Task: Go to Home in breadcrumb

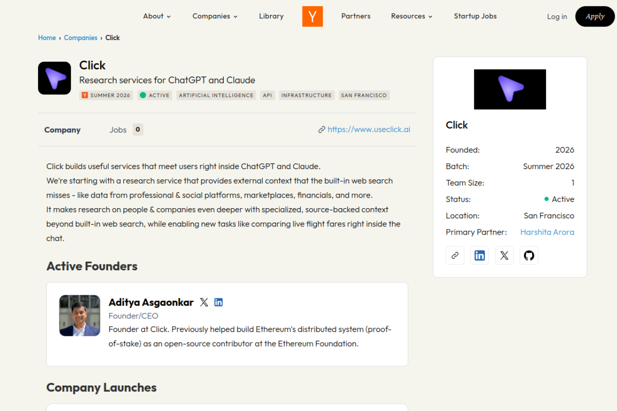Action: click(x=47, y=38)
